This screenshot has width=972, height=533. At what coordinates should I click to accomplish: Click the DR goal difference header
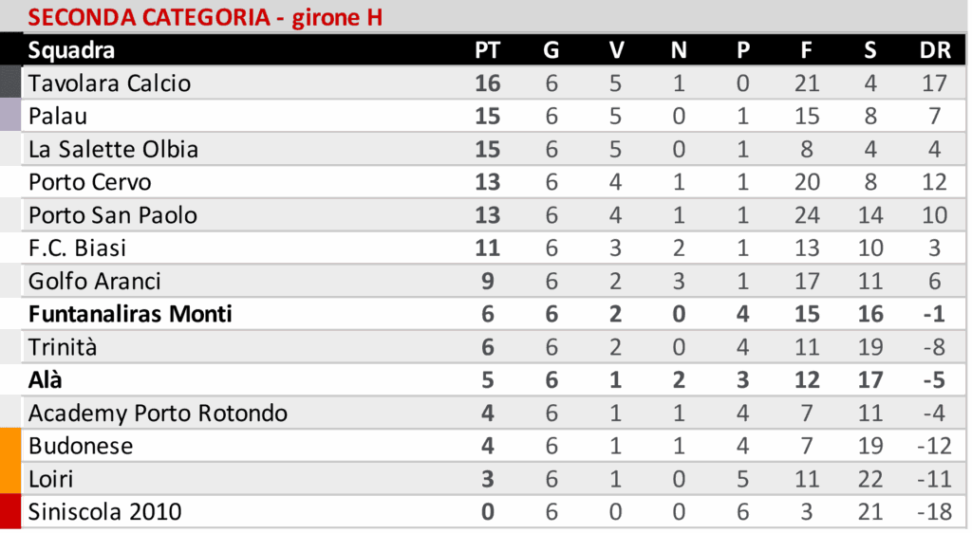[935, 51]
